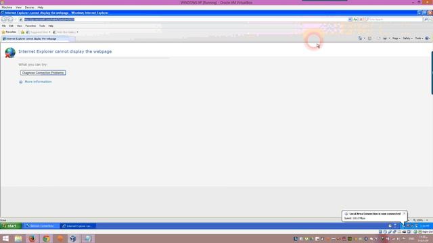Click the page icon left of the address URL
Viewport: 433px width, 243px height.
coord(21,20)
